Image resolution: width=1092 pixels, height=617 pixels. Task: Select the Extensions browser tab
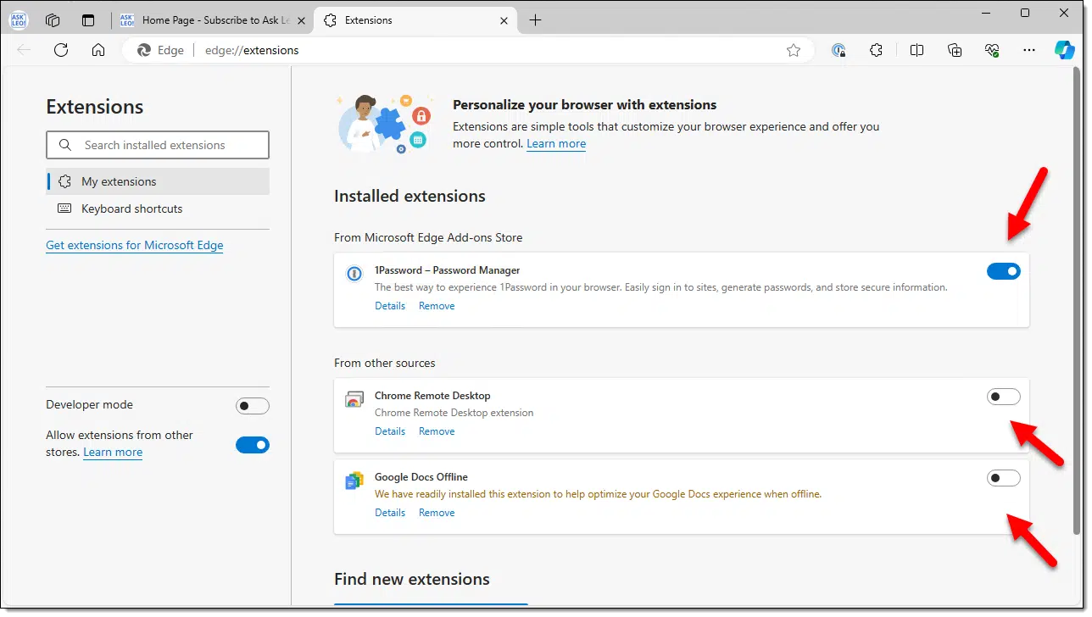415,20
